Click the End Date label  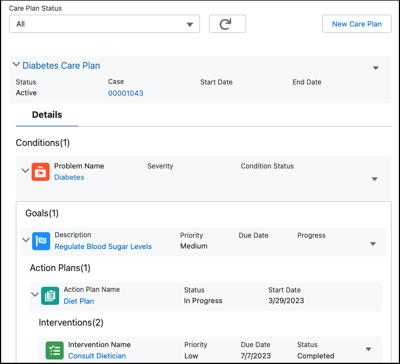point(306,82)
